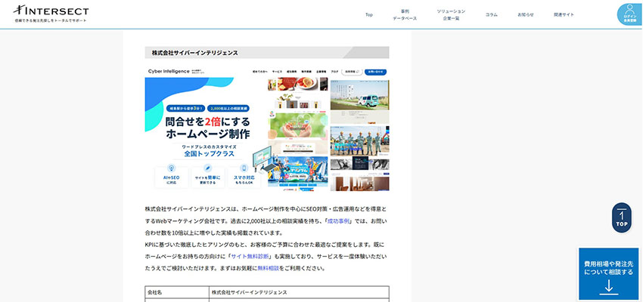The height and width of the screenshot is (302, 643).
Task: Click the company name value in the table
Action: 250,292
